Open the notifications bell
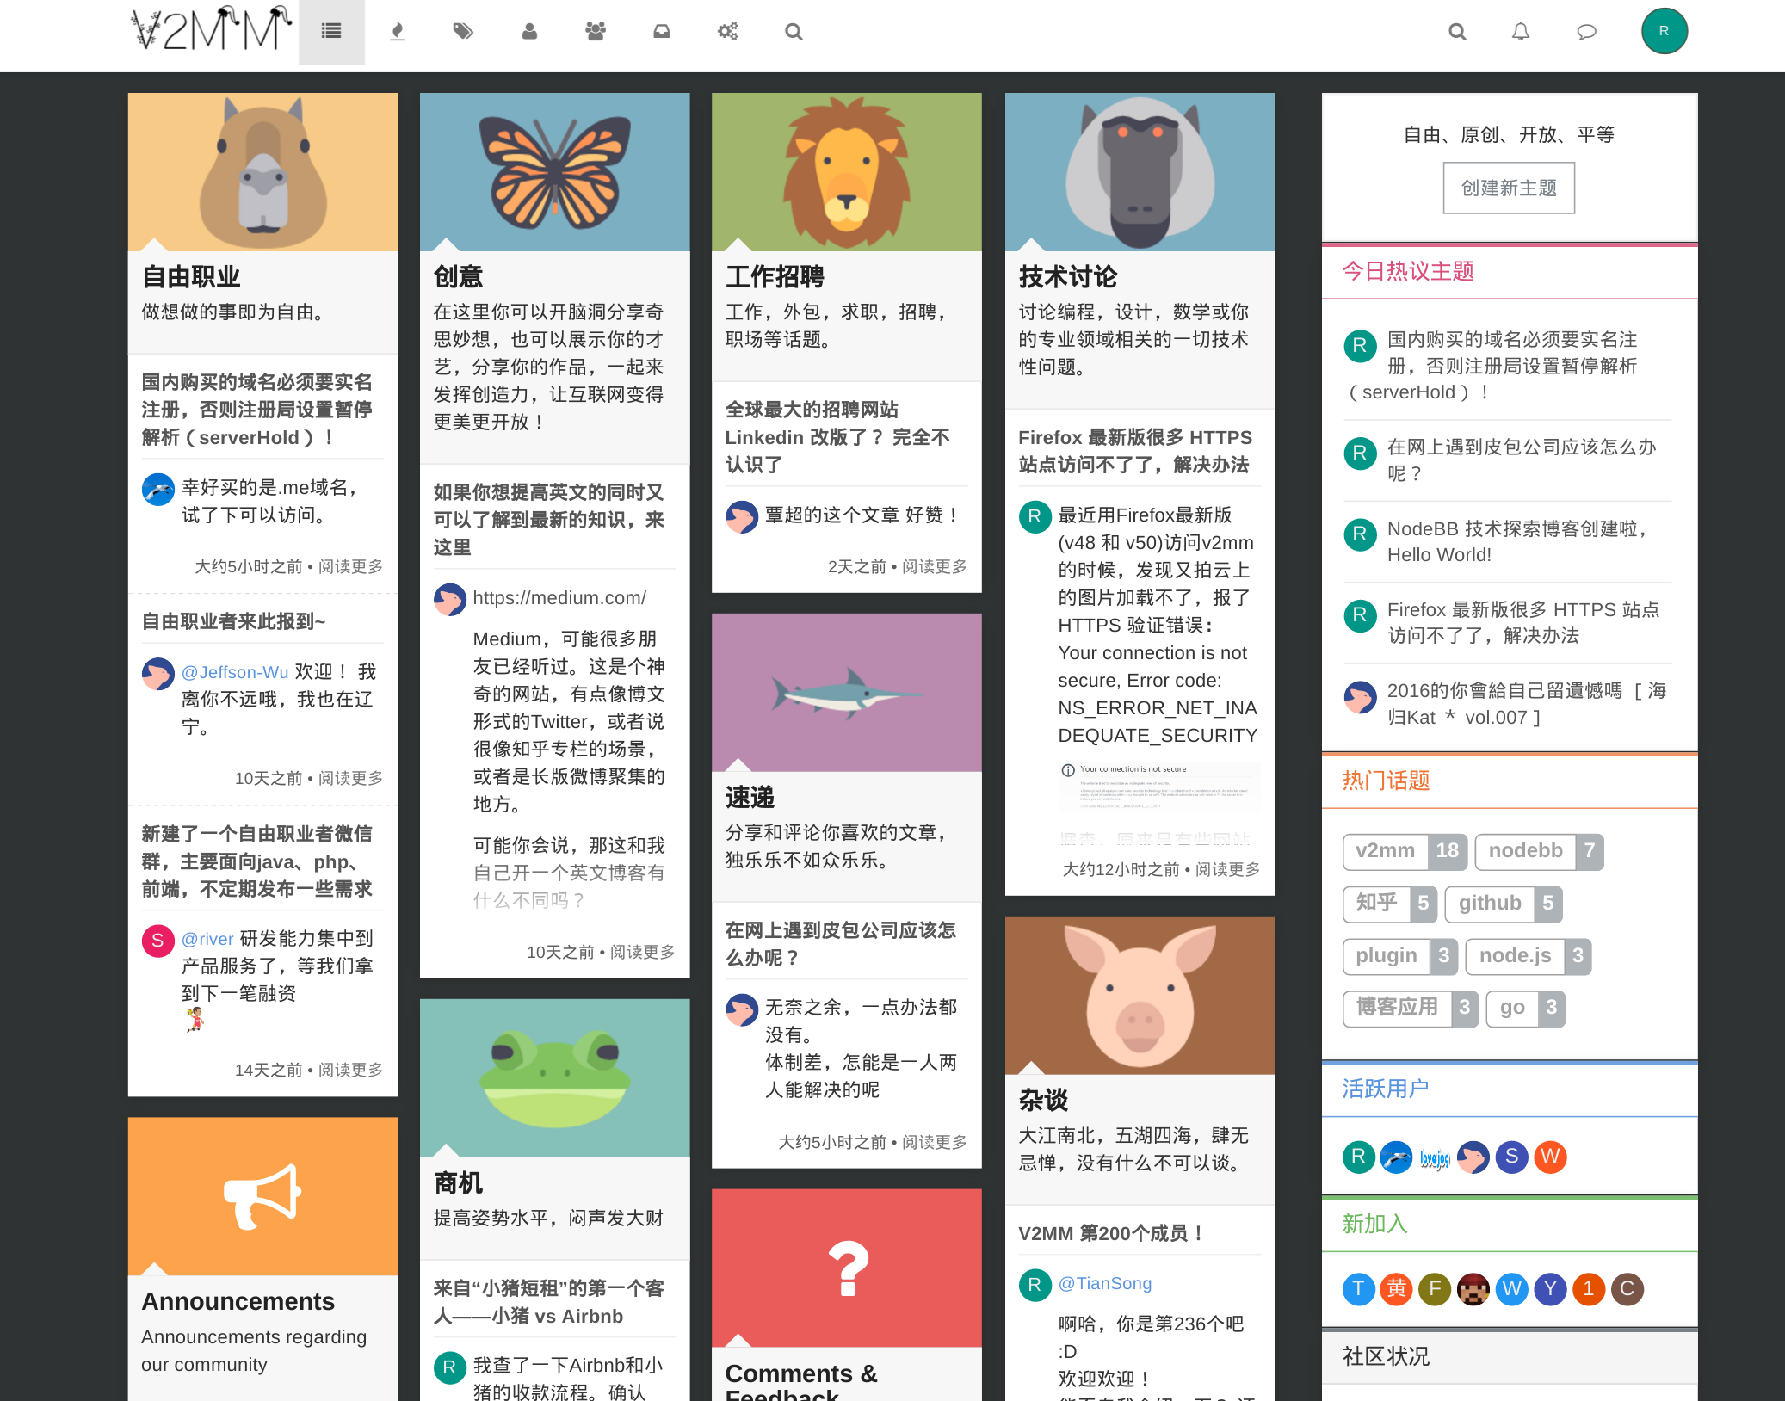The image size is (1785, 1401). [1520, 31]
